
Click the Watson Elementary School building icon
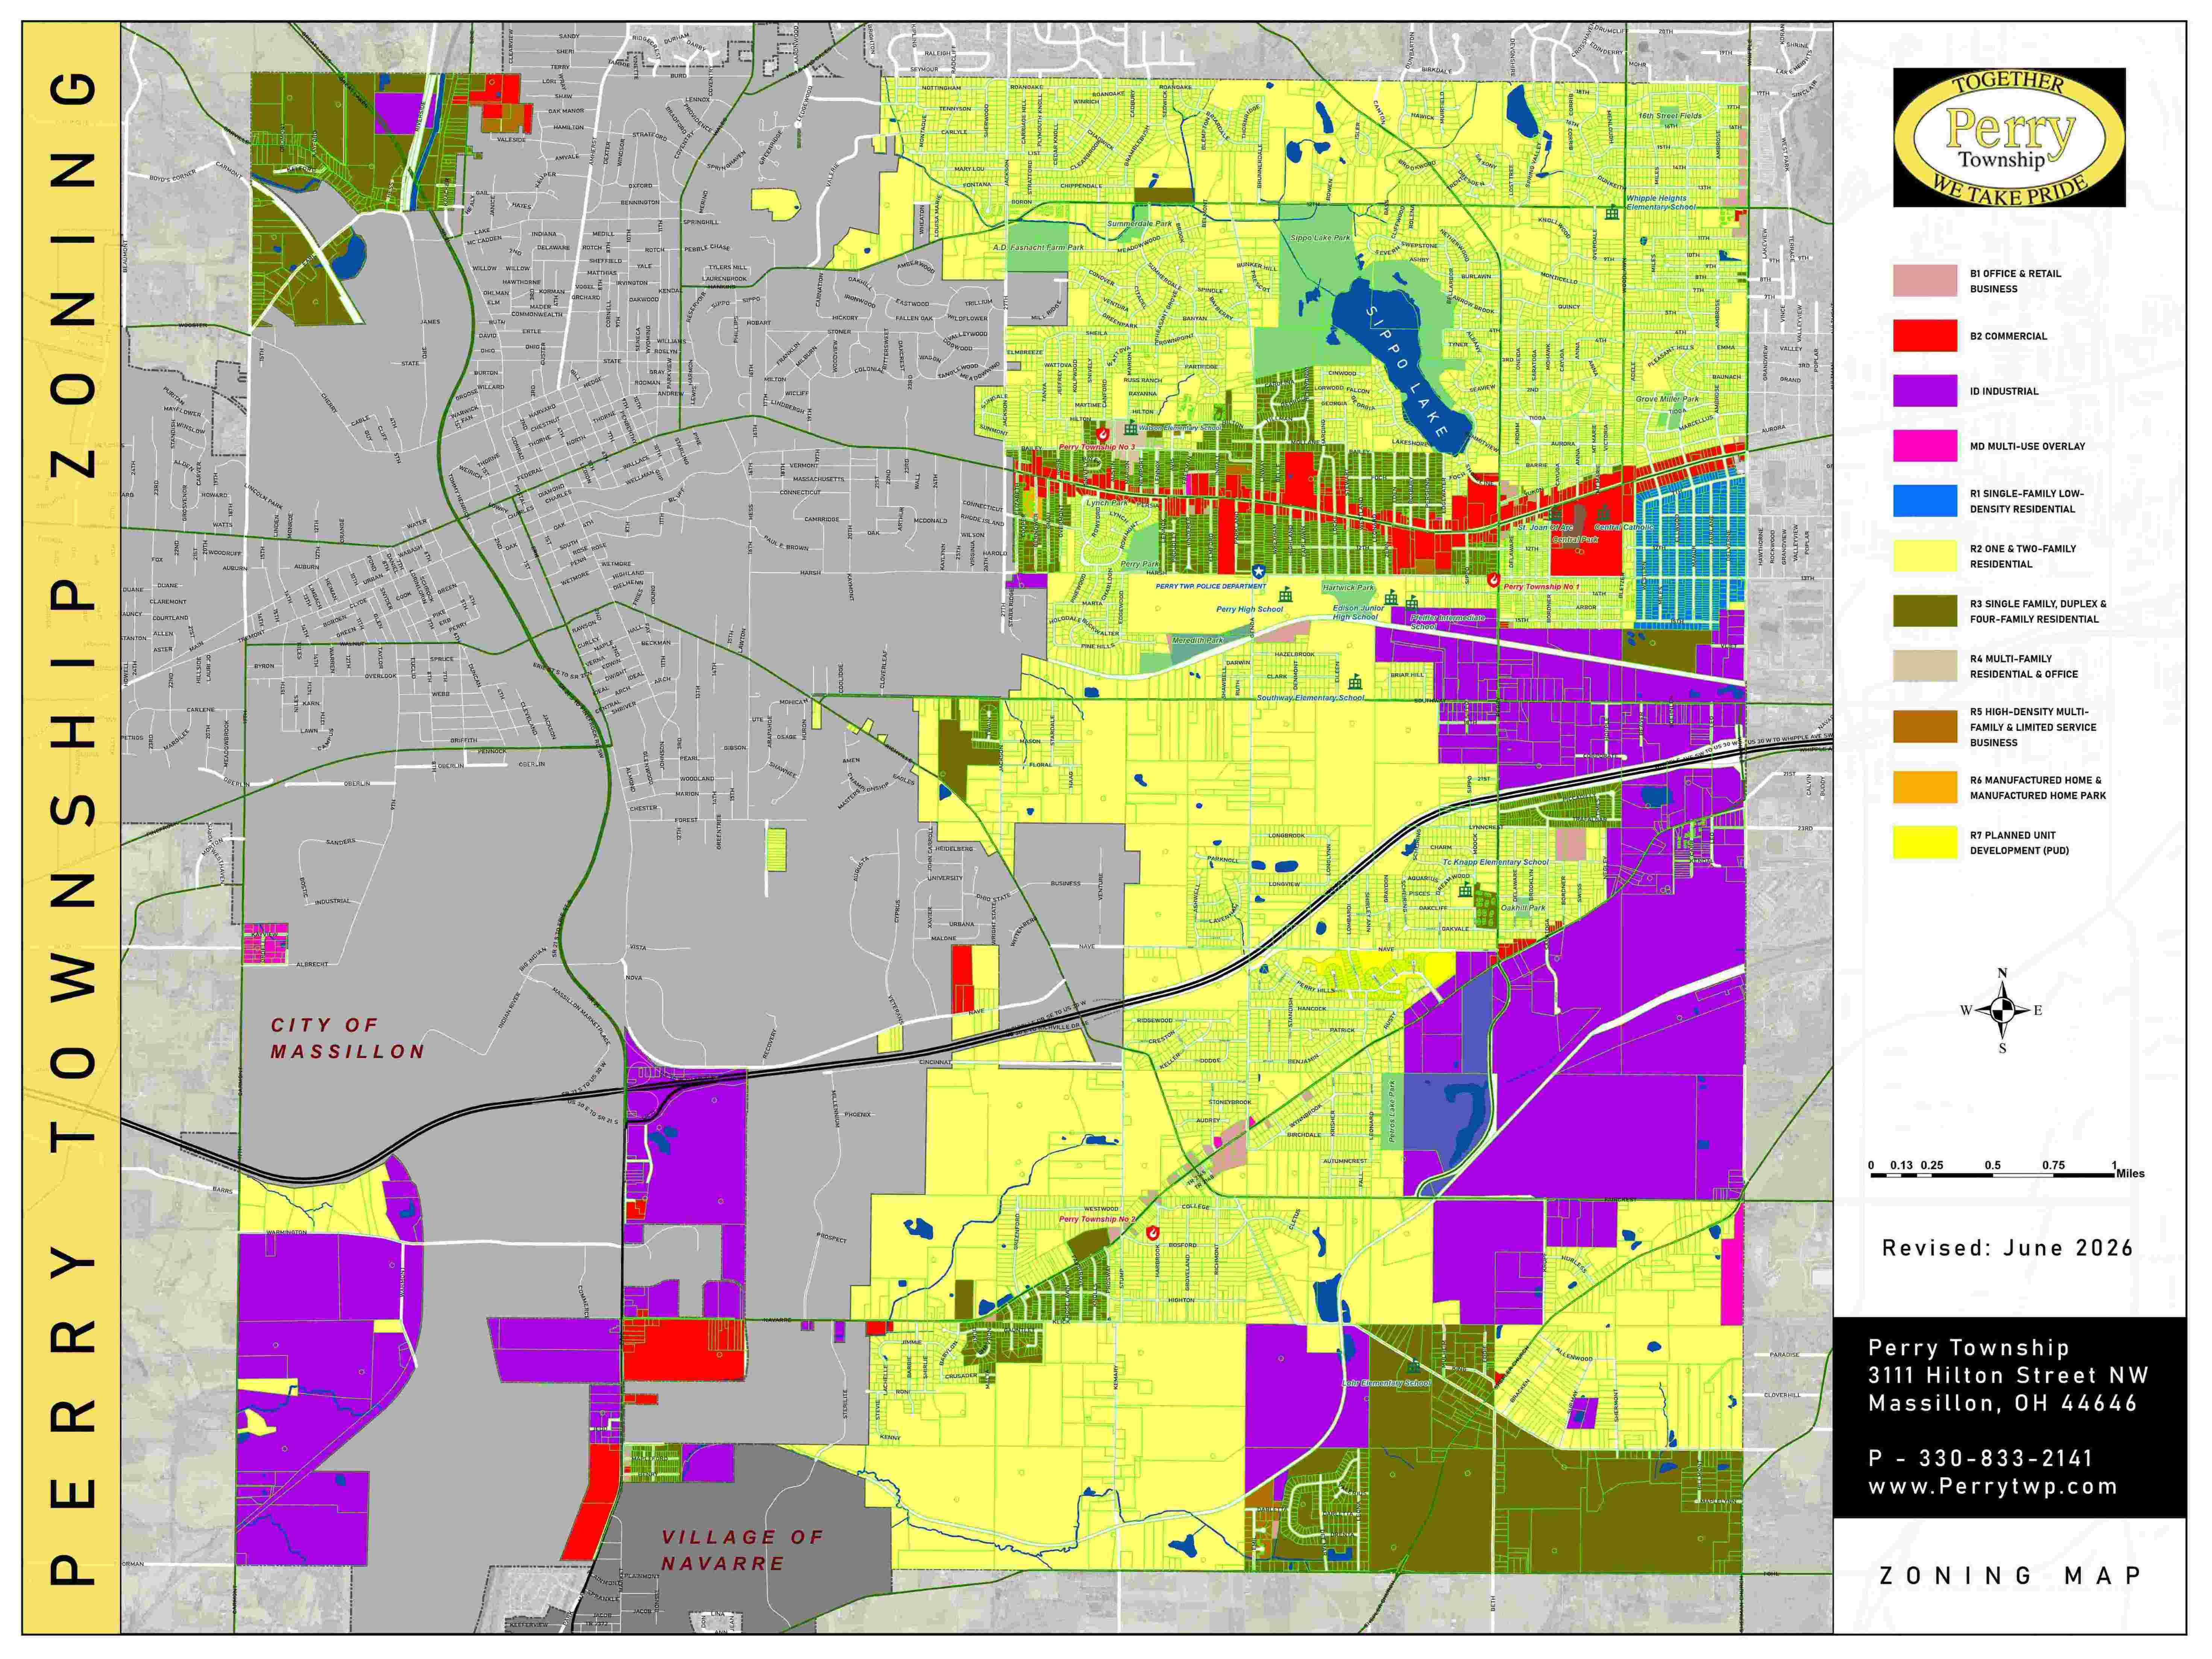(1130, 428)
